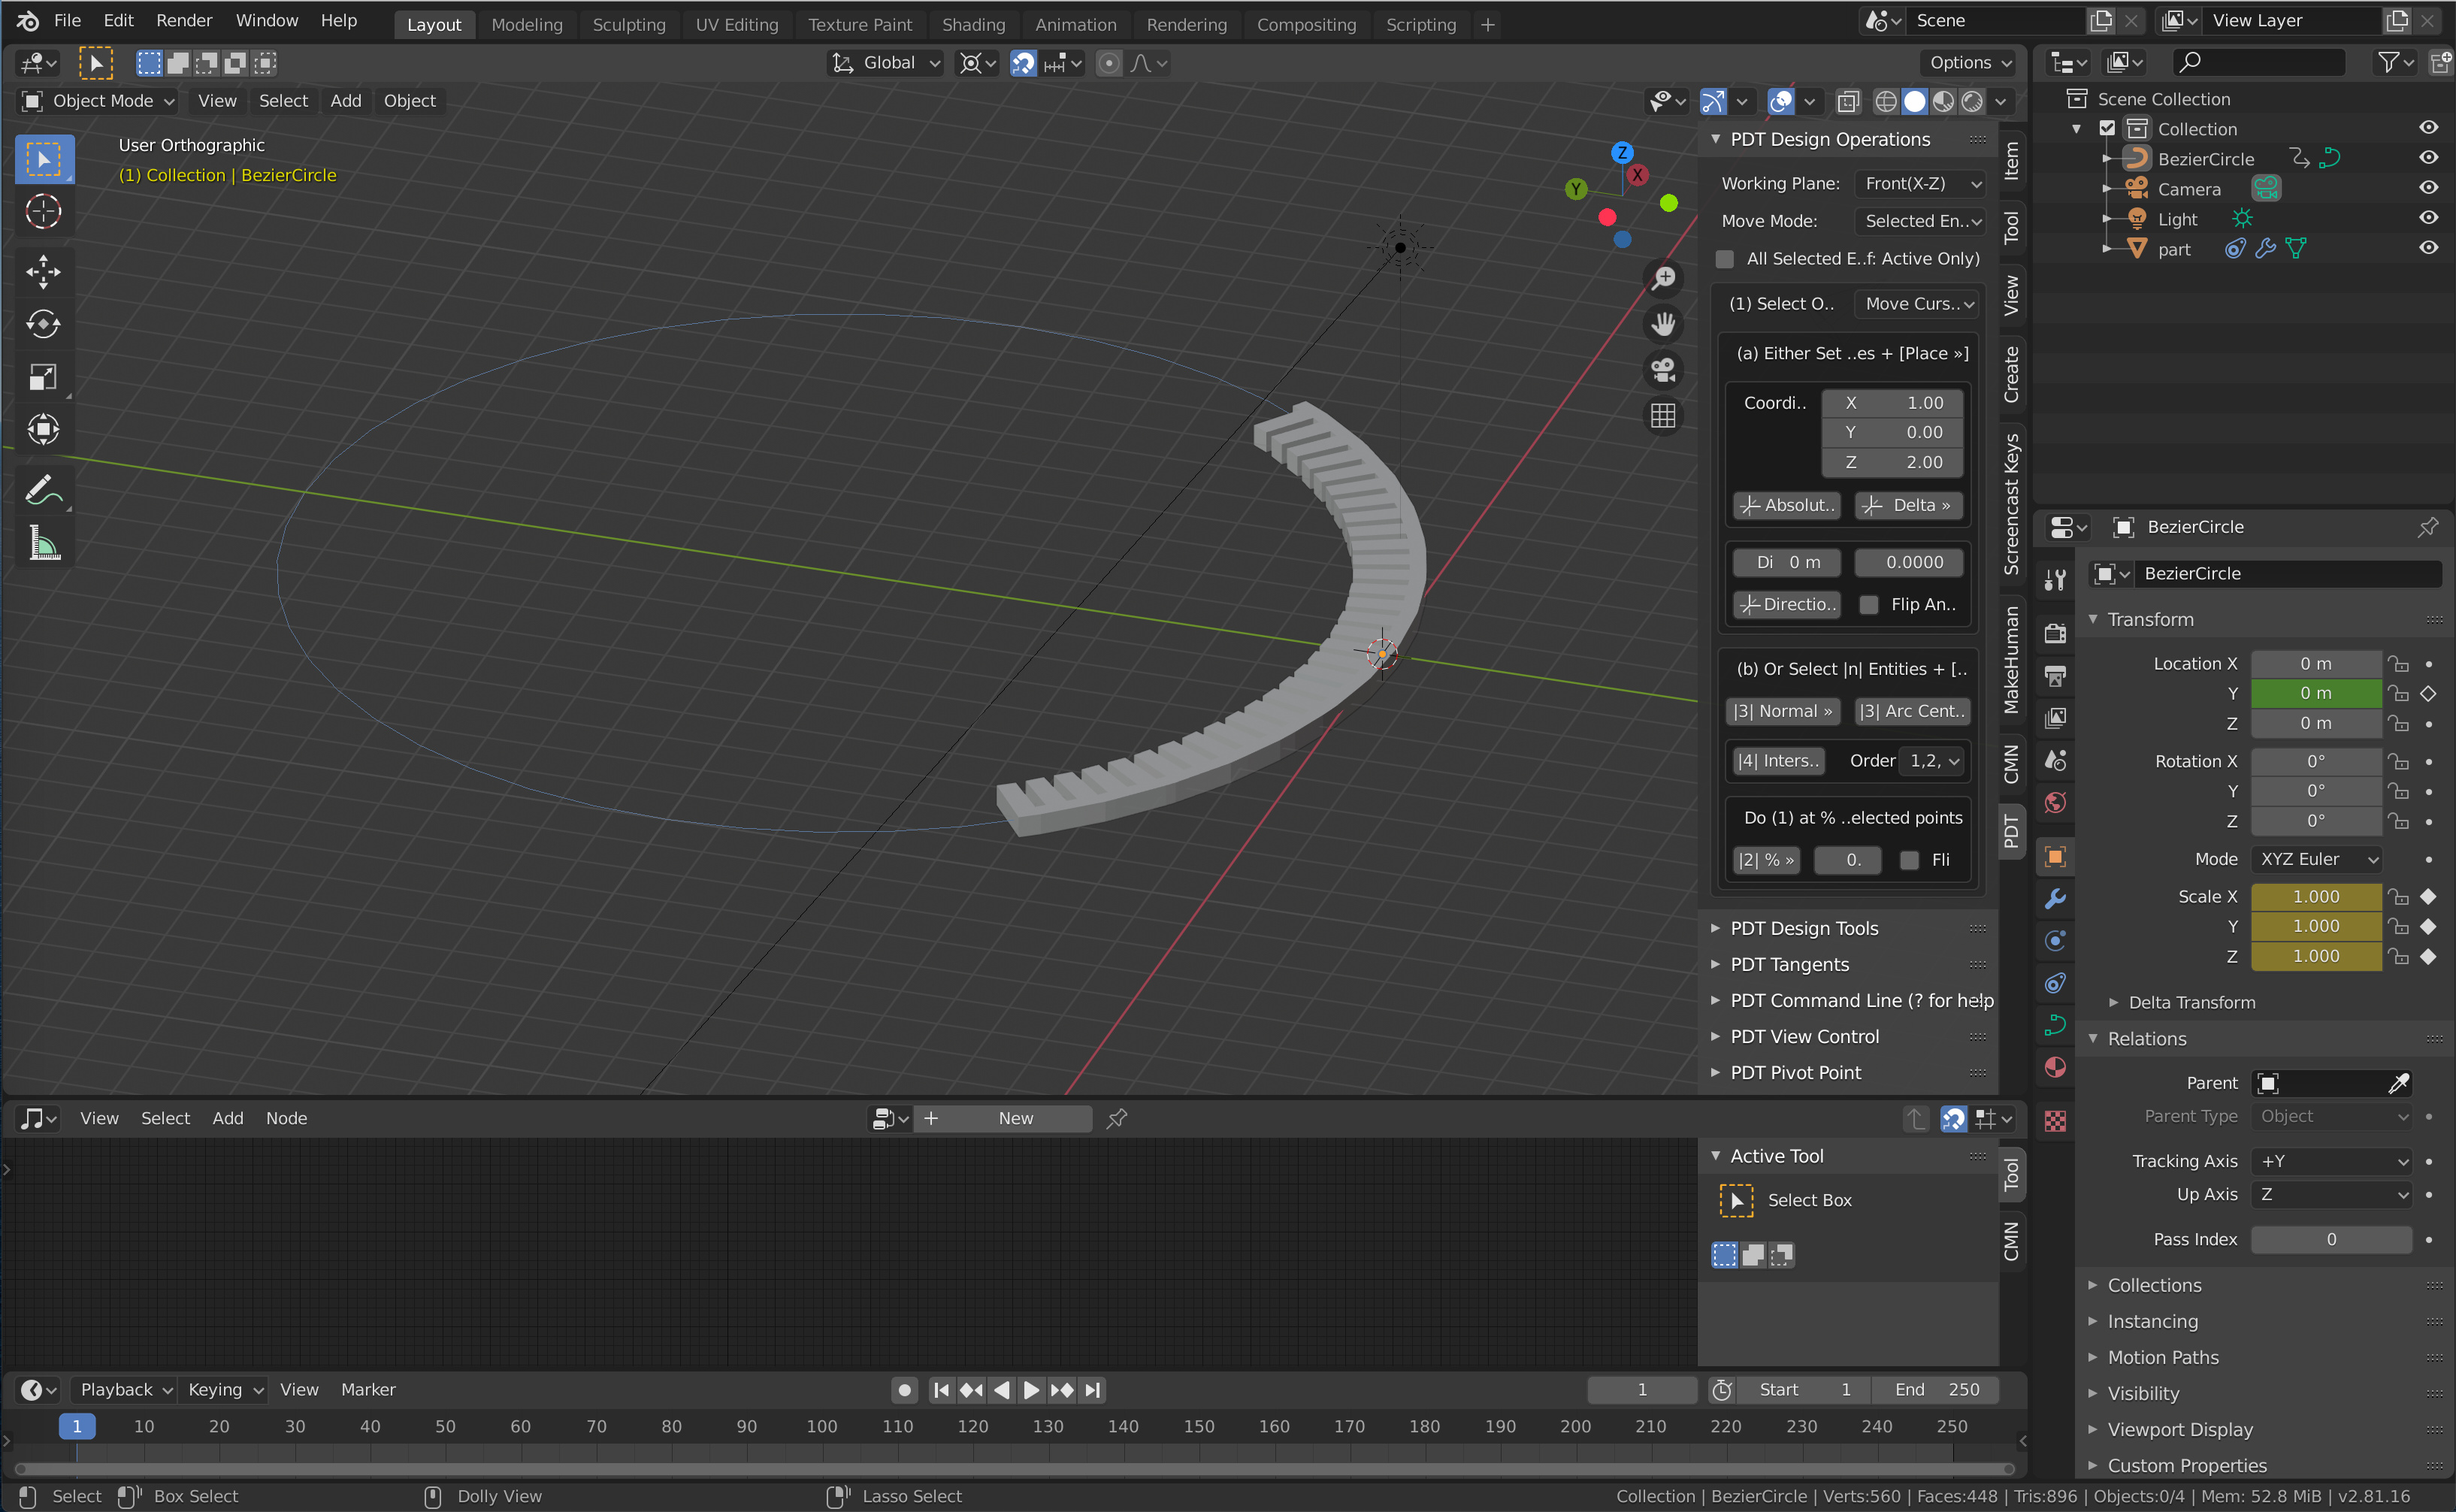2456x1512 pixels.
Task: Open the Move Cursor operation dropdown
Action: click(1917, 304)
